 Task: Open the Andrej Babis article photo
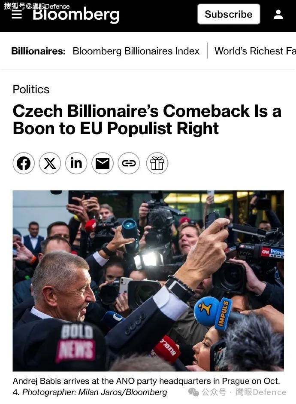pos(148,281)
